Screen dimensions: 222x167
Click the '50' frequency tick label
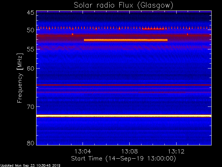coord(31,30)
